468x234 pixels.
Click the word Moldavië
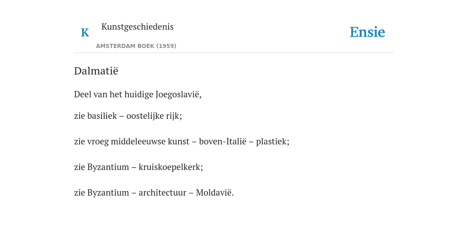pos(214,192)
